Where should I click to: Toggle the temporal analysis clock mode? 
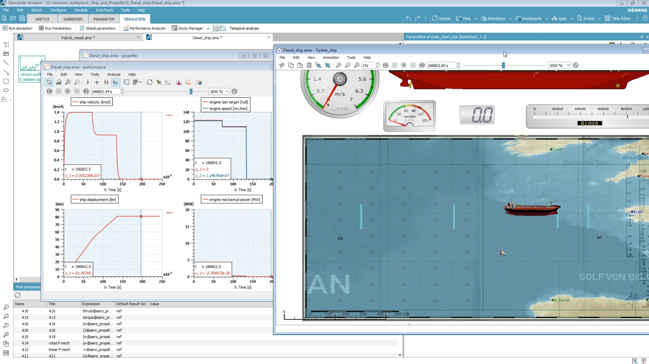click(x=216, y=28)
